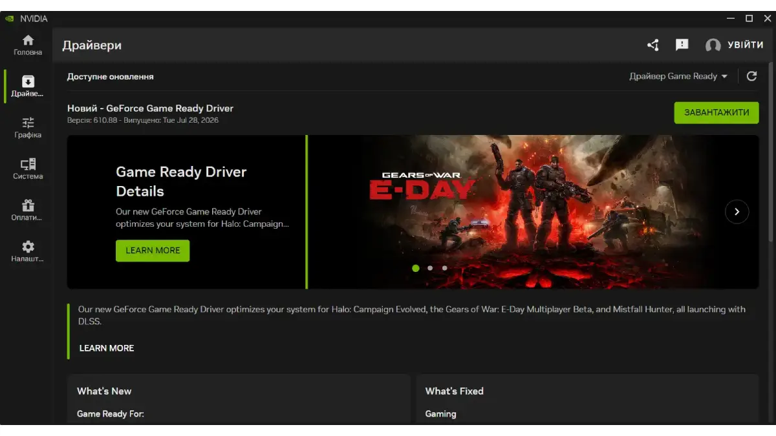Select the second carousel dot
Viewport: 776px width, 436px height.
tap(430, 268)
